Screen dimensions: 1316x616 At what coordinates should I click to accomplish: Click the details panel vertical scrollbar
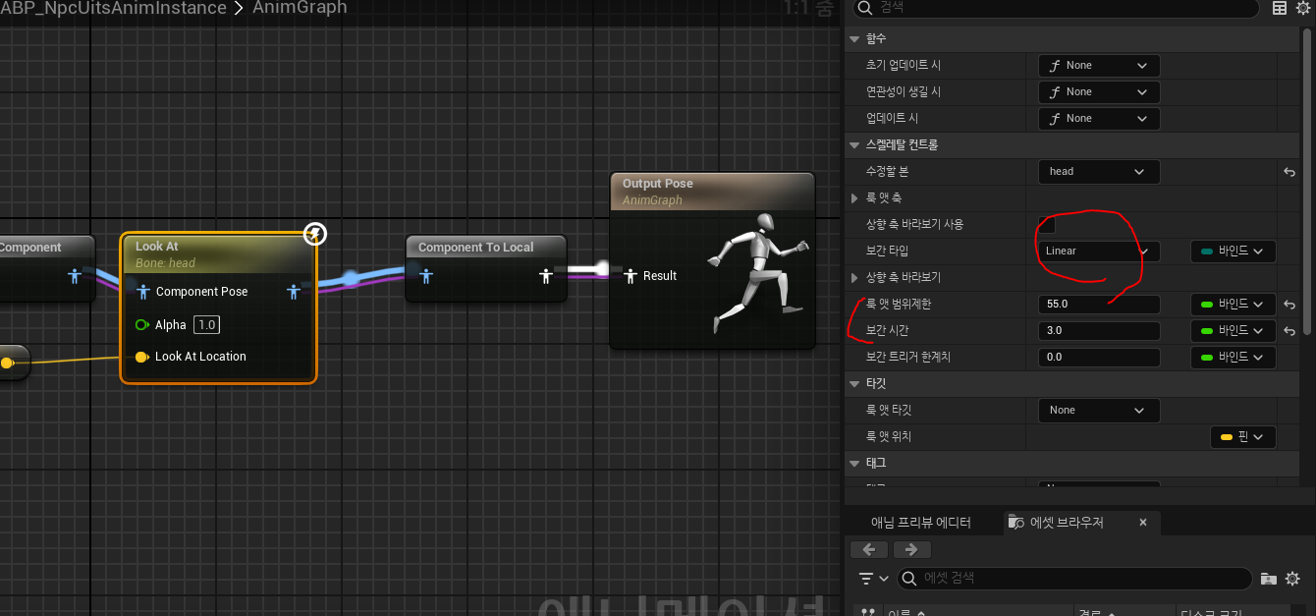tap(1306, 183)
